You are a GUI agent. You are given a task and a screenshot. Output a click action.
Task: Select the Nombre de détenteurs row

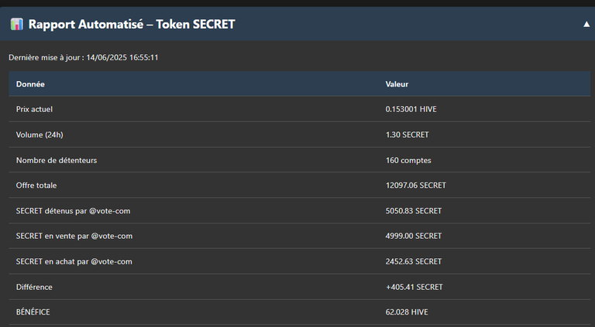(x=299, y=160)
